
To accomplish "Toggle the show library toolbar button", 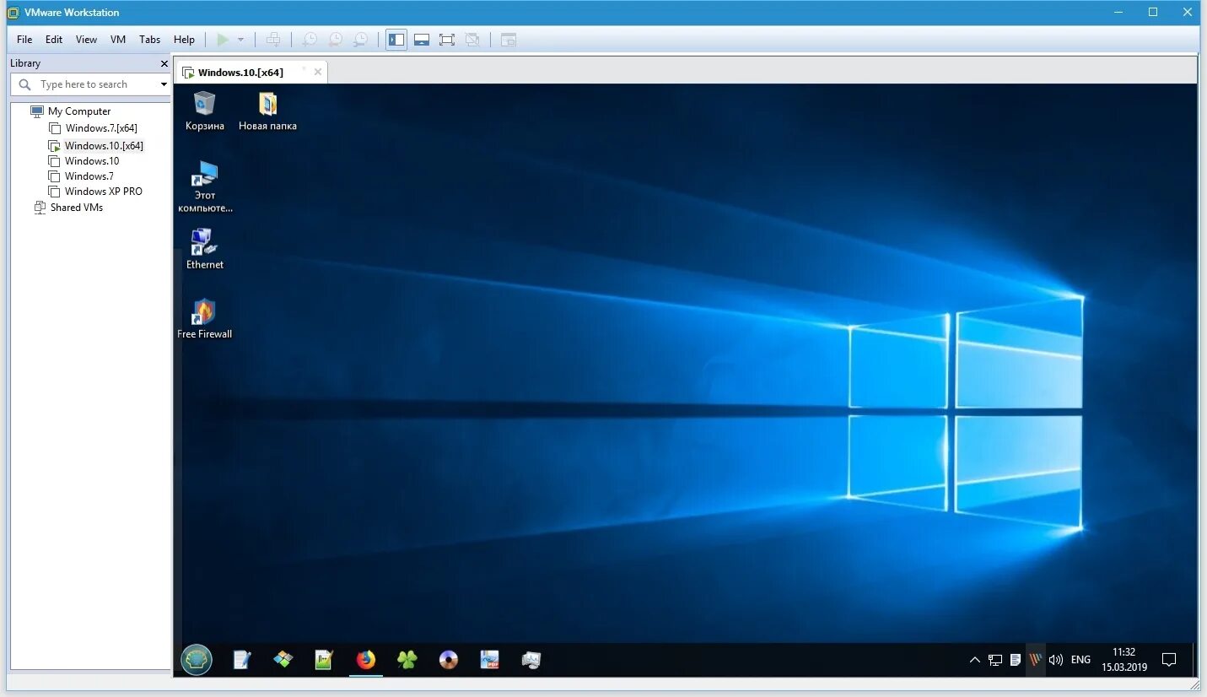I will (396, 40).
